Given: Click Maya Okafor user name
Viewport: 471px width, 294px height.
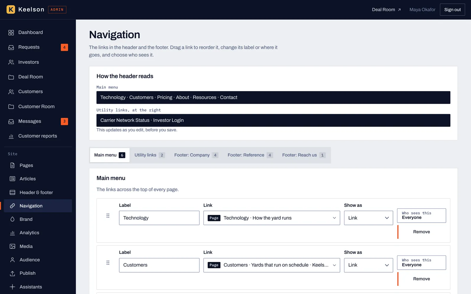Looking at the screenshot, I should click(422, 10).
